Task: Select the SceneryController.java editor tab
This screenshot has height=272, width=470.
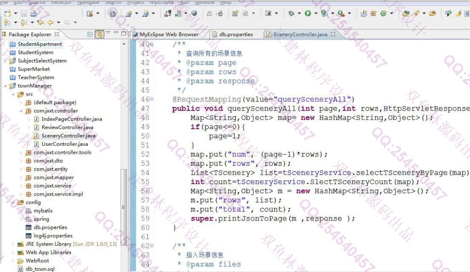Action: tap(301, 34)
